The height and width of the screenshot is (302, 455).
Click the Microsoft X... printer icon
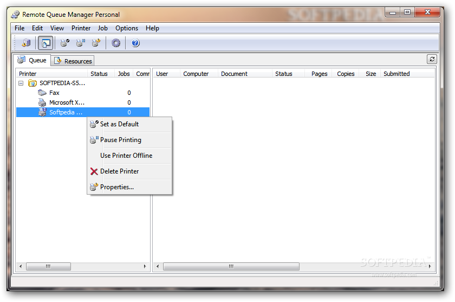42,102
